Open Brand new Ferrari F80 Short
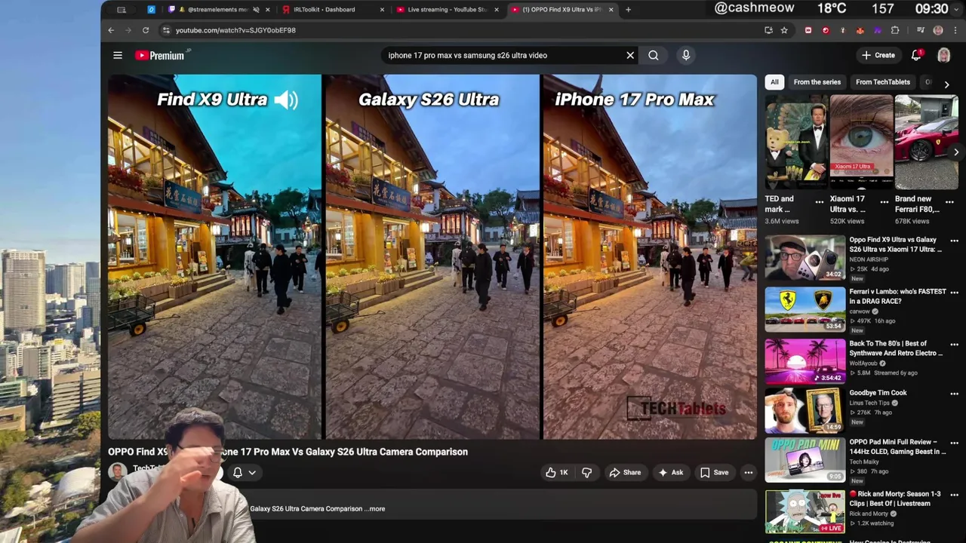This screenshot has width=966, height=543. [x=926, y=142]
